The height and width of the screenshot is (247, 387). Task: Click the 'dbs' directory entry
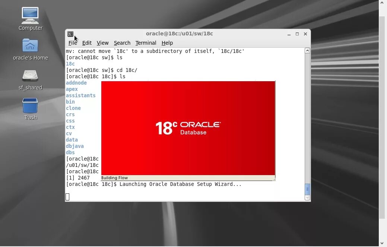coord(70,152)
